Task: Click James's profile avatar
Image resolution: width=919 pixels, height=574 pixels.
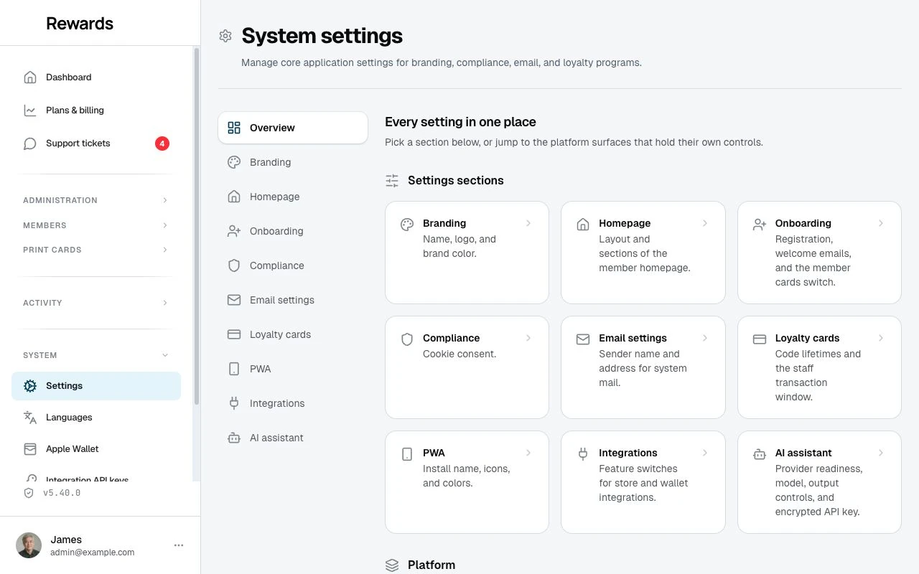Action: coord(29,545)
